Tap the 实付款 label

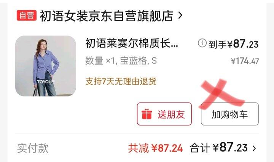point(33,148)
